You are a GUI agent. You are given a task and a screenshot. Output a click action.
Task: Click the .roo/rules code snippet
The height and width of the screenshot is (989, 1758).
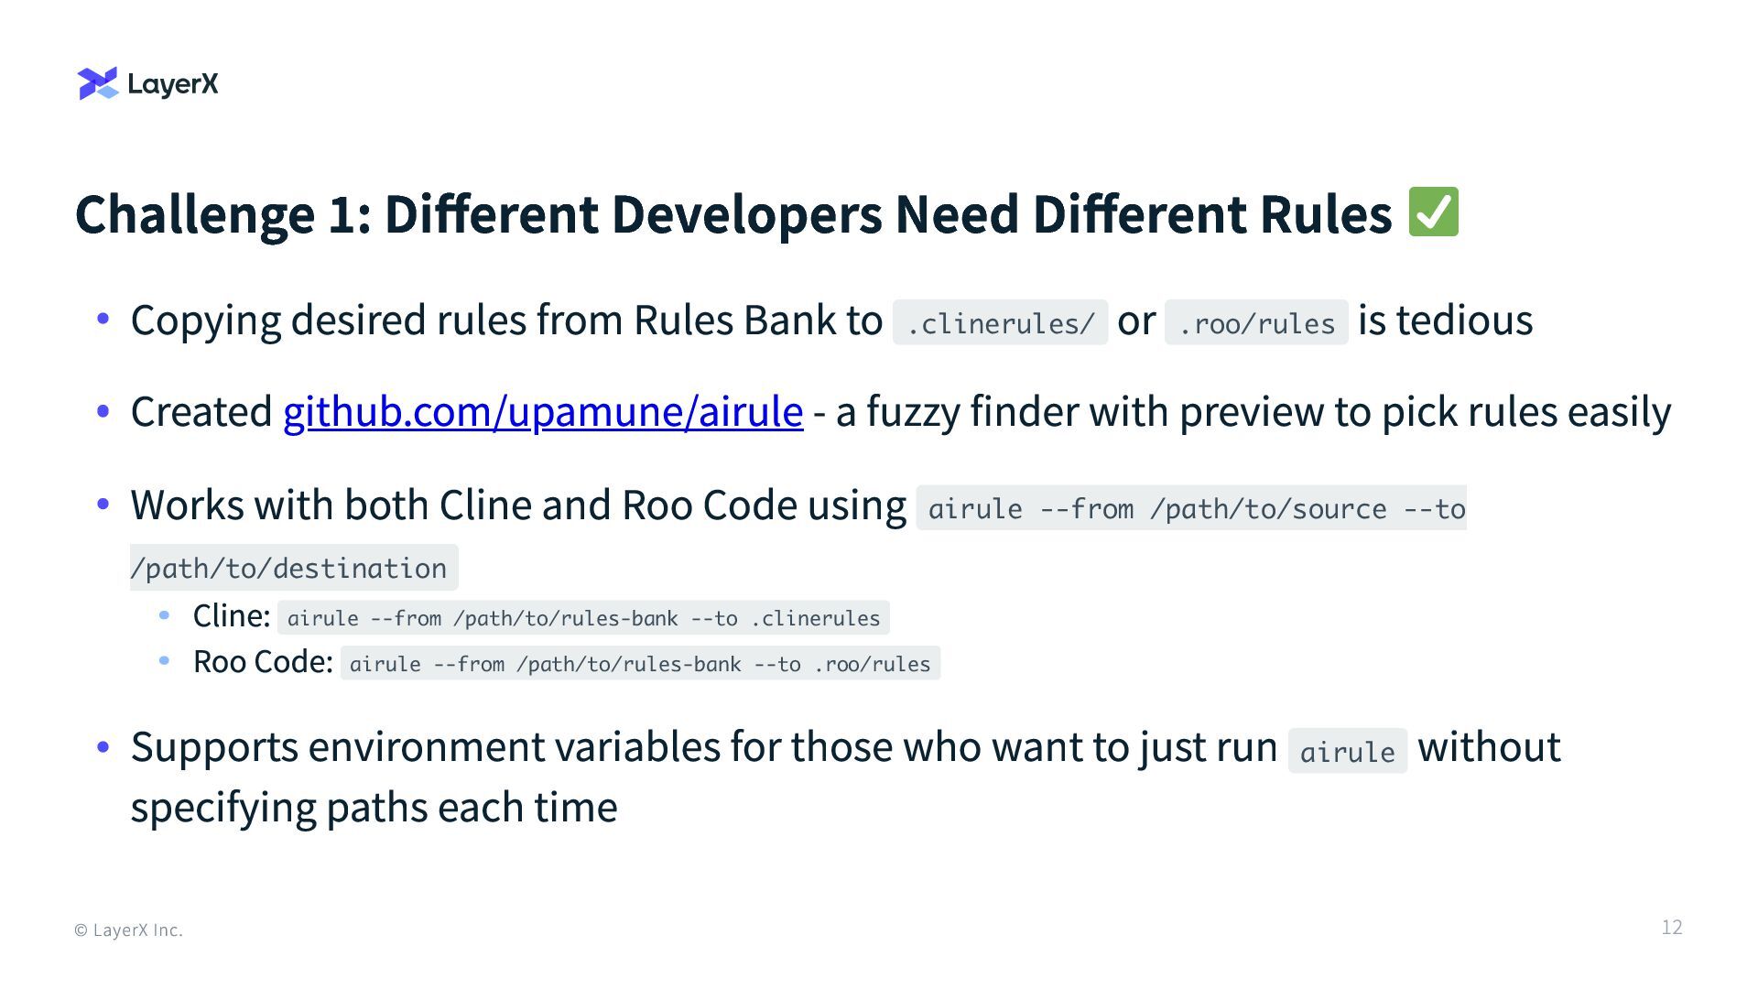click(1255, 323)
